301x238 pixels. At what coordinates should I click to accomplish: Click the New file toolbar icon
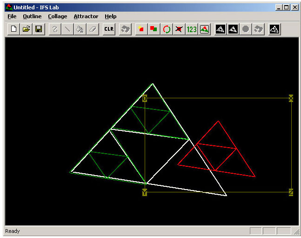tap(13, 29)
